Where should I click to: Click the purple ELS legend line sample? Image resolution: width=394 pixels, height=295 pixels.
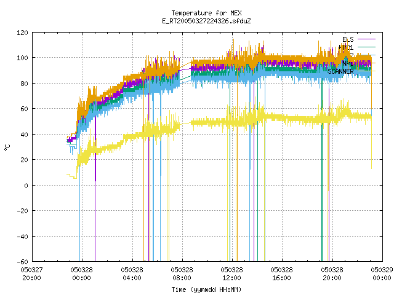(x=366, y=39)
